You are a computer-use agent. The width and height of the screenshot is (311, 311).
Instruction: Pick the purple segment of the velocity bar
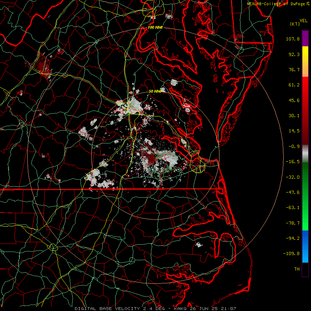[305, 38]
